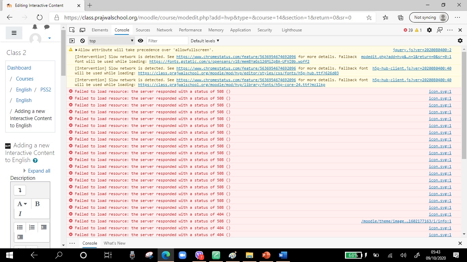The width and height of the screenshot is (467, 262).
Task: Close the DevTools bottom drawer
Action: click(460, 243)
